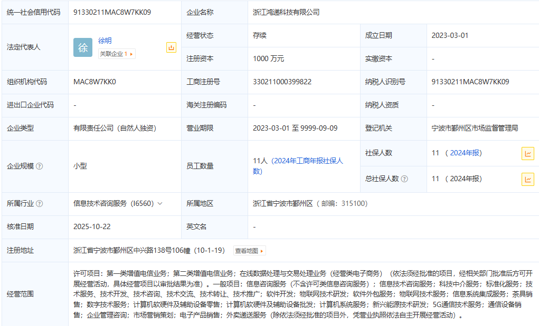Click the 徐 avatar of the legal representative
The height and width of the screenshot is (326, 539).
pyautogui.click(x=83, y=47)
